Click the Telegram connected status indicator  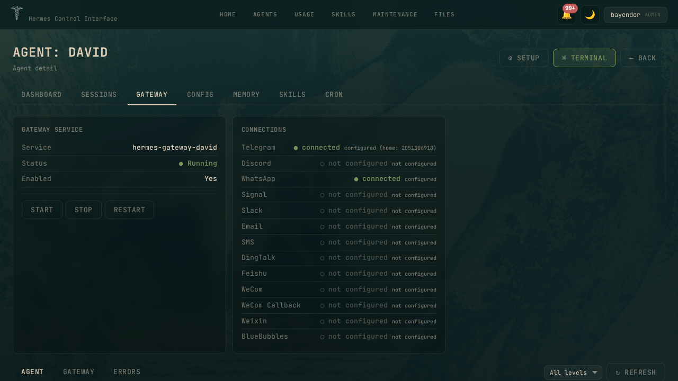[317, 148]
